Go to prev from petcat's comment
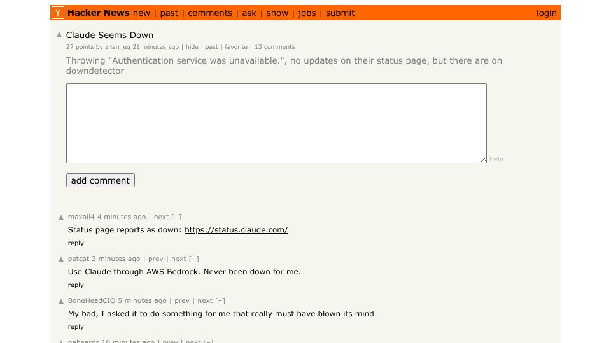 (156, 259)
